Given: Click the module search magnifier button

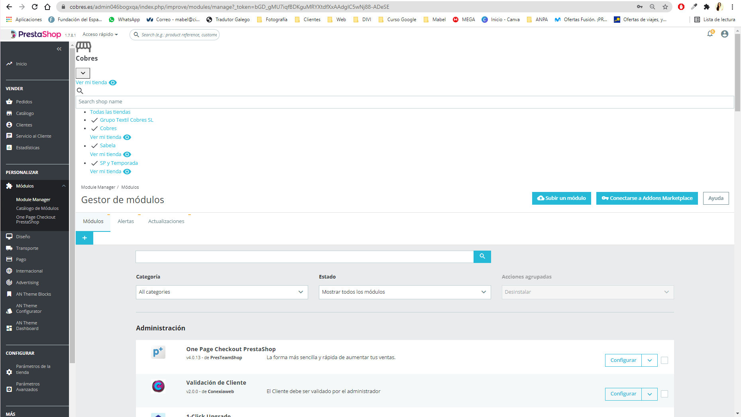Looking at the screenshot, I should (482, 257).
